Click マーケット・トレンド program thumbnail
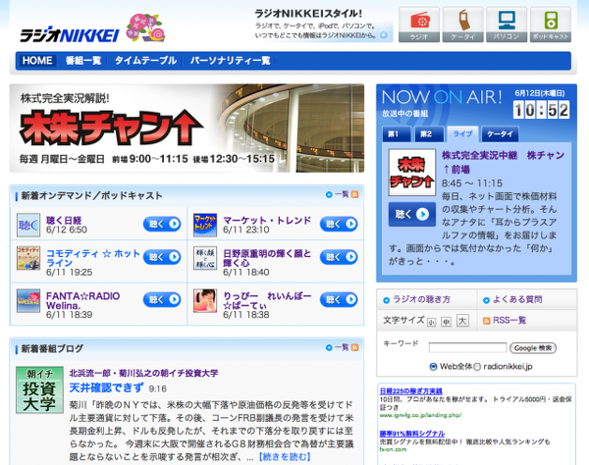Viewport: 589px width, 465px height. [x=205, y=226]
